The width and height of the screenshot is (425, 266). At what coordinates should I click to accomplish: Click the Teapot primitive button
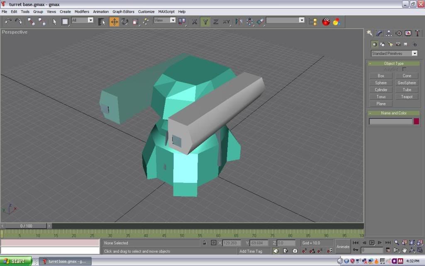(407, 96)
